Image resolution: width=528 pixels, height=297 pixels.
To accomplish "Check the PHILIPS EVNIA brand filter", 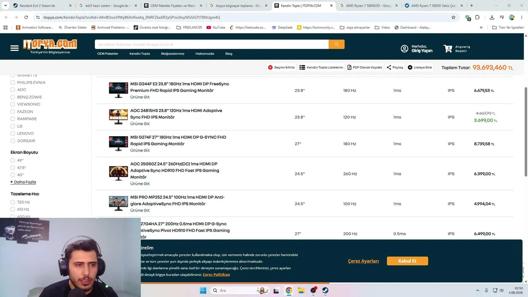I will click(13, 82).
